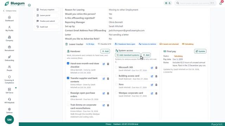Delete Building access card entry
Screen dimensions: 225x126
pyautogui.click(x=156, y=76)
